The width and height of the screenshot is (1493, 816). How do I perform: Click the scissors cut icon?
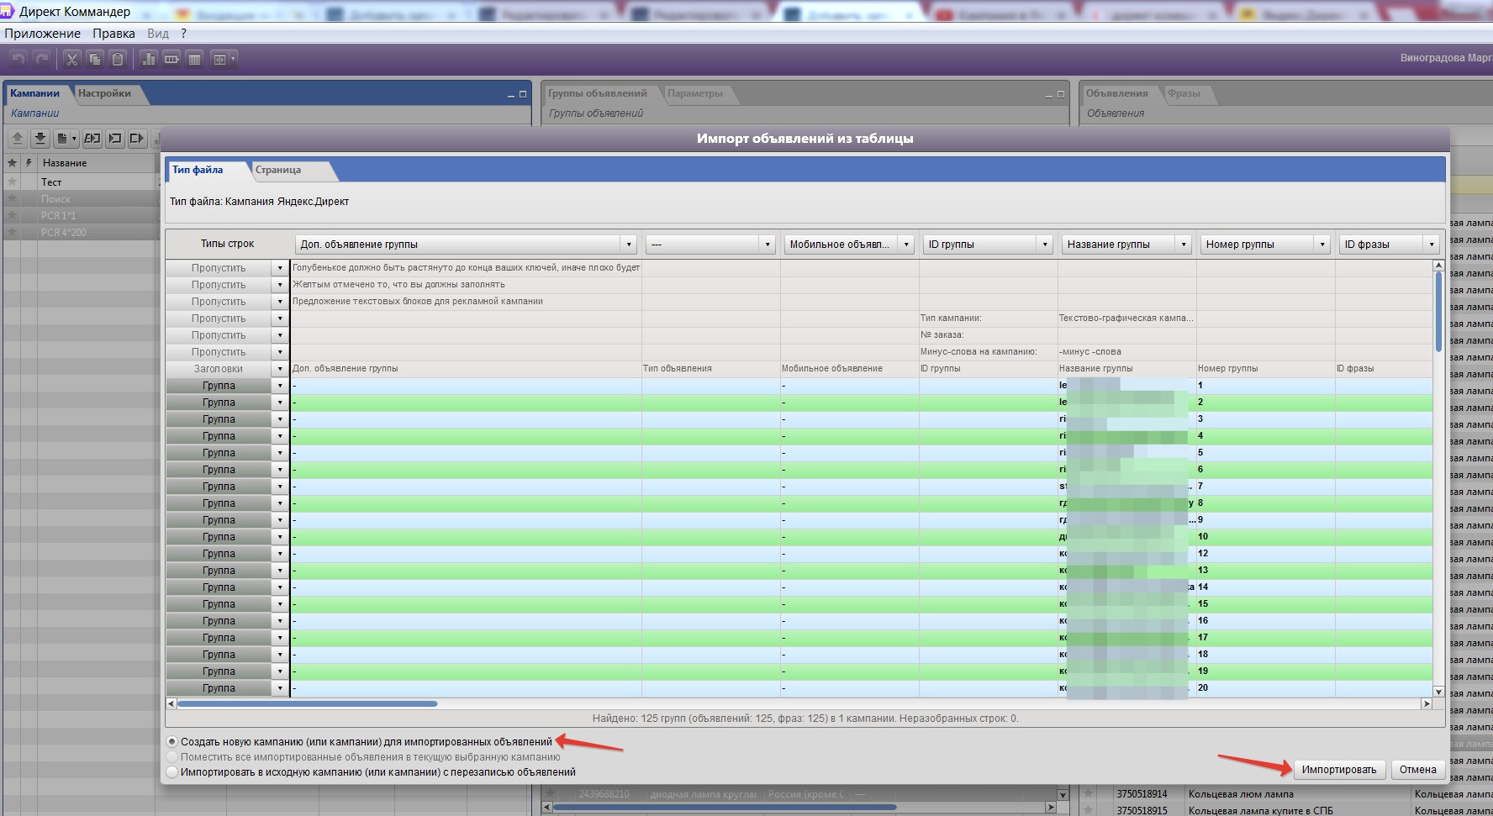click(71, 59)
